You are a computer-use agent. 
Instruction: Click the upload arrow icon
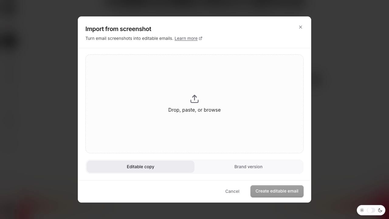194,99
